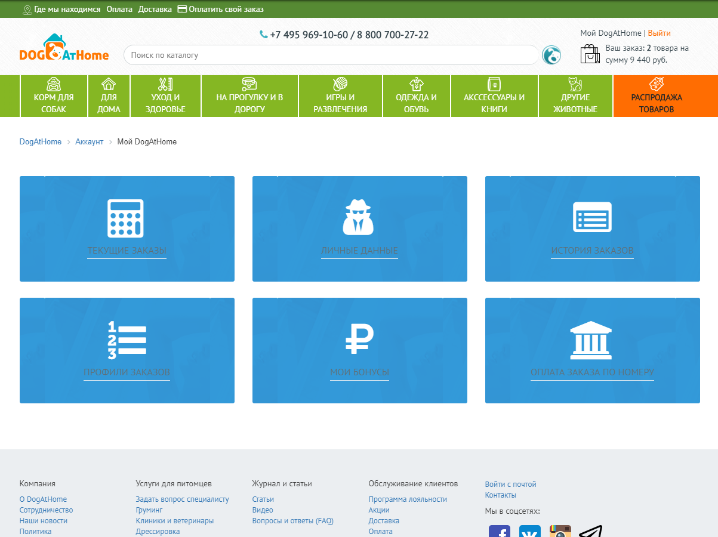Viewport: 718px width, 537px height.
Task: Click the house icon in the menu
Action: (109, 84)
